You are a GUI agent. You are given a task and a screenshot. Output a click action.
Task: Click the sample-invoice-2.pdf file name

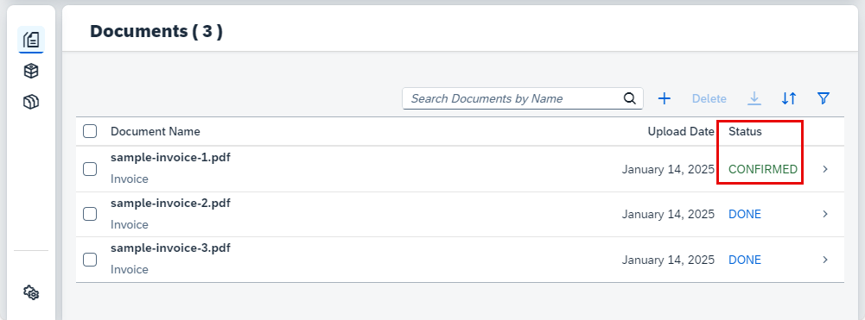pos(170,204)
